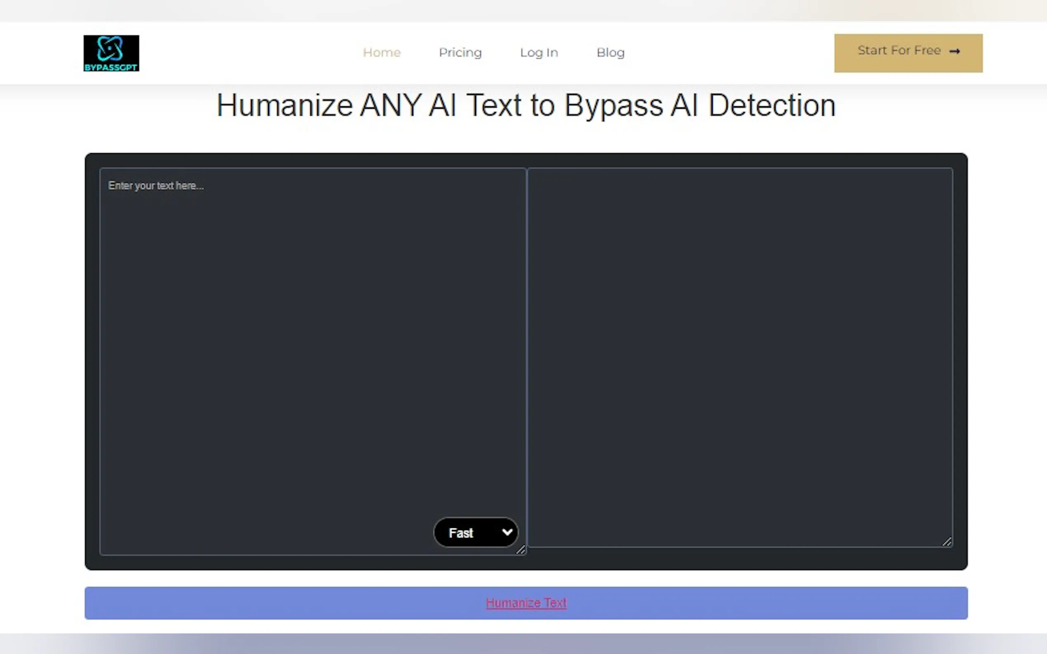Open the Fast mode dropdown

(475, 533)
